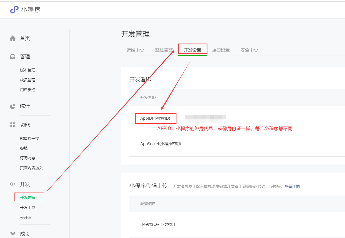This screenshot has height=238, width=345.
Task: Click the 开发者ID table header
Action: [x=148, y=98]
